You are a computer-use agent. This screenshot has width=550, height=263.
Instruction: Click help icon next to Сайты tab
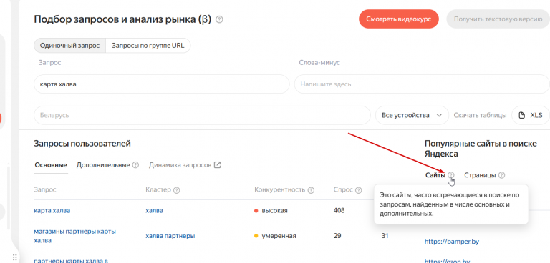(450, 175)
